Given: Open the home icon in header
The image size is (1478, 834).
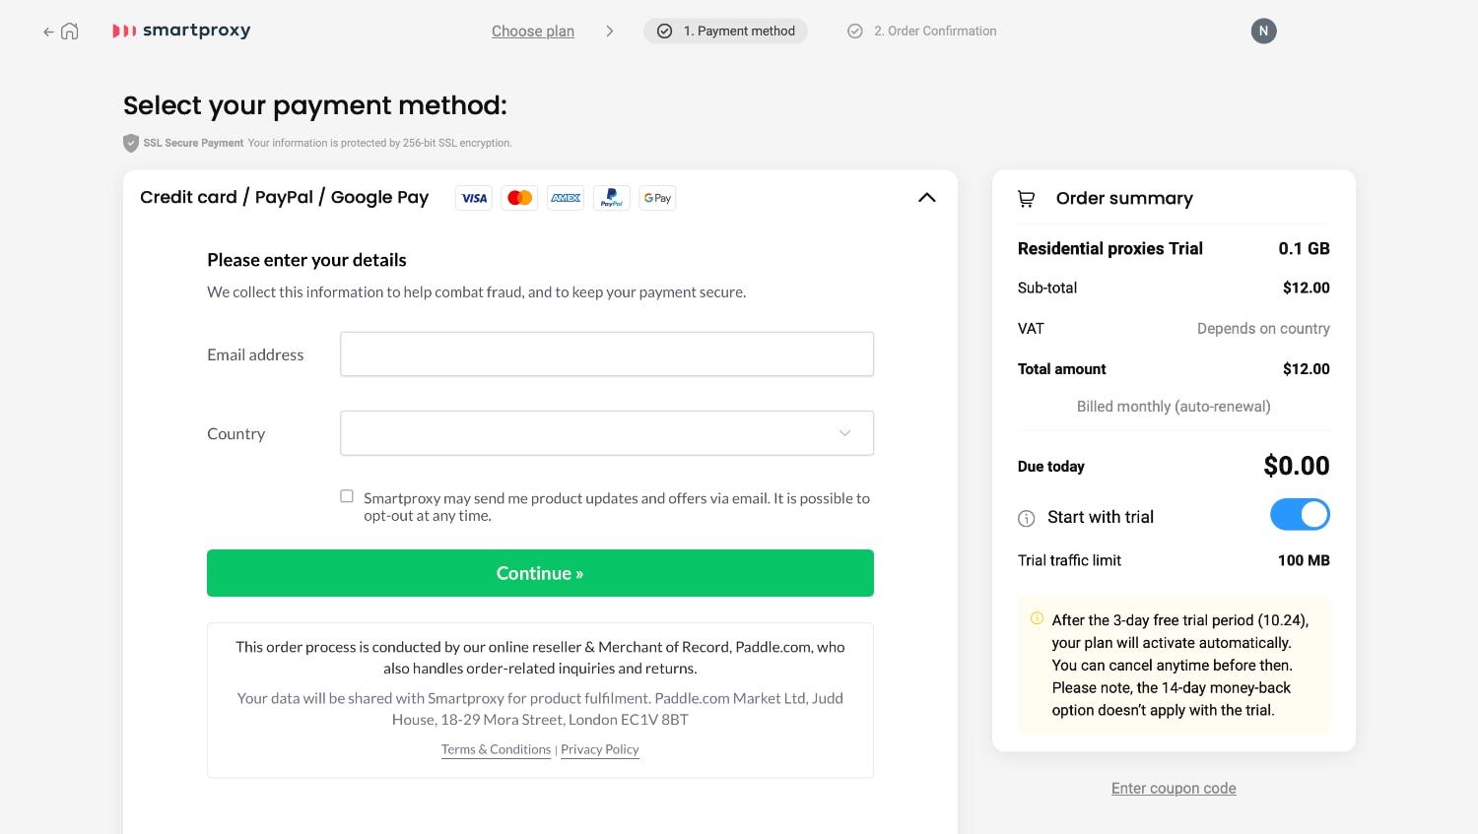Looking at the screenshot, I should tap(70, 32).
